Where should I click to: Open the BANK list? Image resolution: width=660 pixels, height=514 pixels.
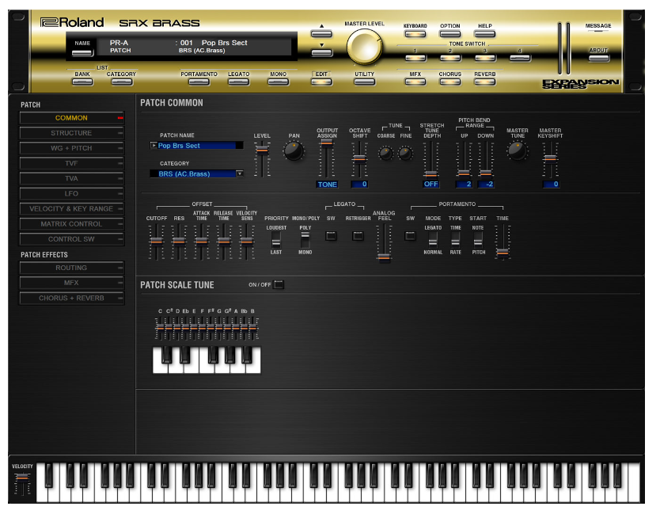coord(82,82)
